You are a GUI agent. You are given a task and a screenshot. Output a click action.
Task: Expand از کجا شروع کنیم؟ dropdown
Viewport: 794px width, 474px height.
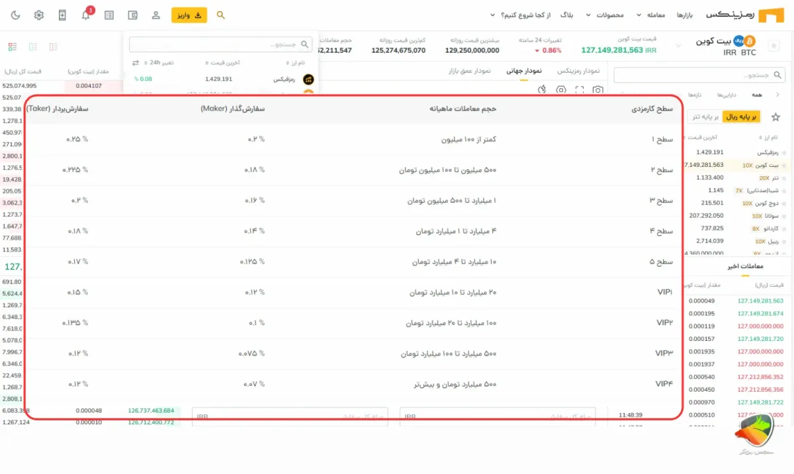click(520, 15)
